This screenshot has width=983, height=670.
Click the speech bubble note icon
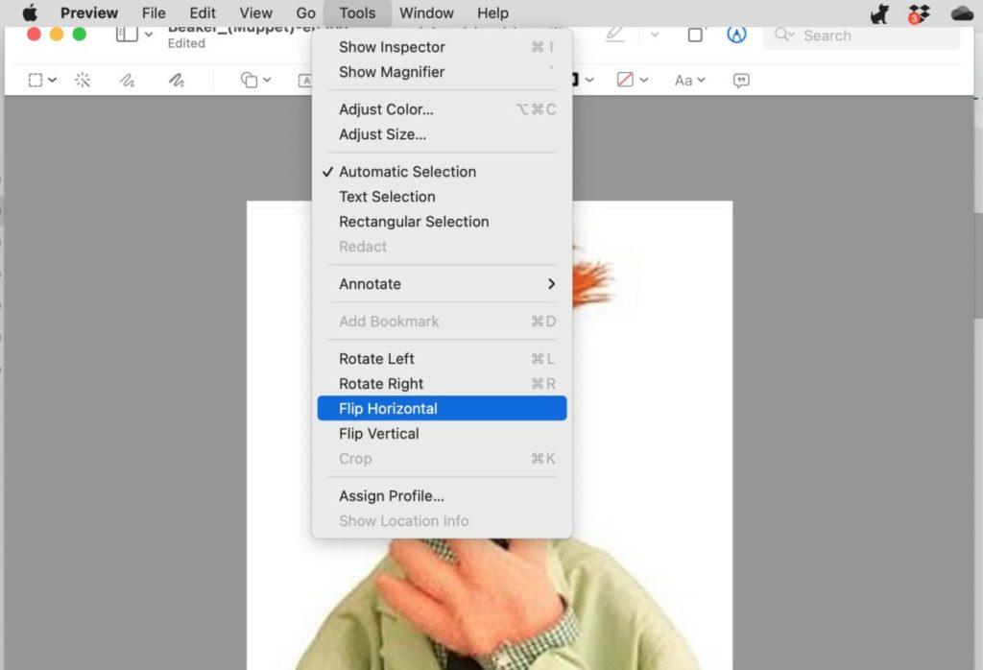pos(741,81)
